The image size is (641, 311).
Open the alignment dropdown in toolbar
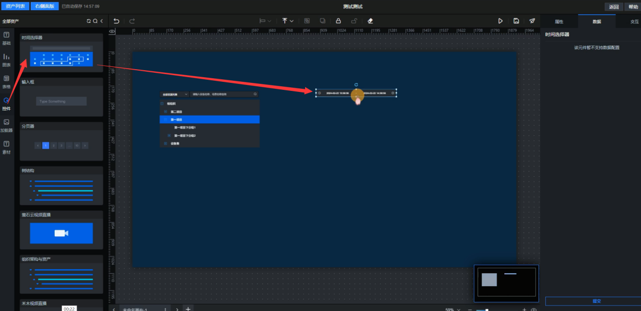[265, 21]
